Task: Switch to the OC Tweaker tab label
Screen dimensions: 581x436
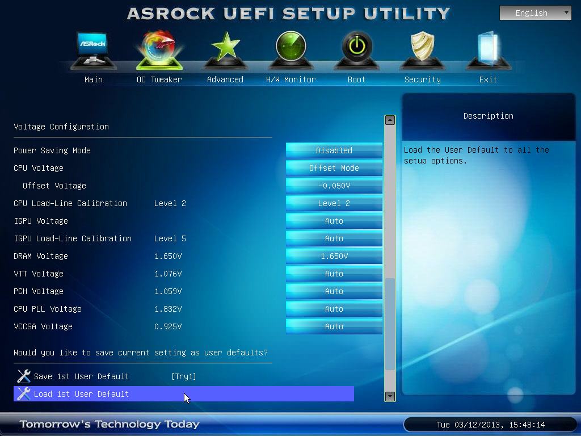Action: (x=159, y=79)
